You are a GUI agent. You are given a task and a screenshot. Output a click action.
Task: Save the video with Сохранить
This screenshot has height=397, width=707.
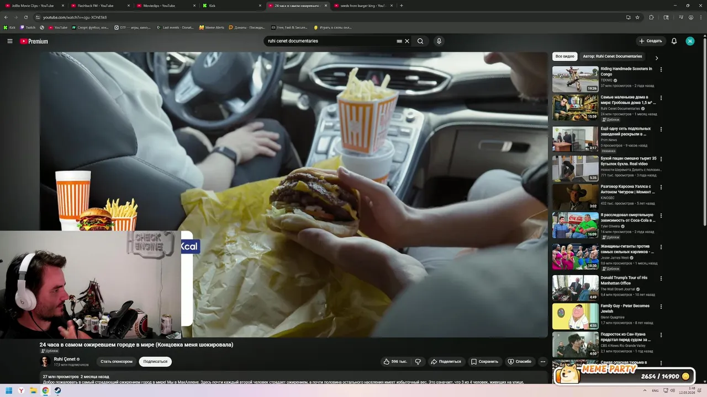click(x=484, y=362)
